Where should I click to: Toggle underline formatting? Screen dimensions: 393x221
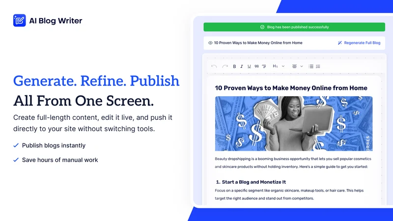pos(249,66)
